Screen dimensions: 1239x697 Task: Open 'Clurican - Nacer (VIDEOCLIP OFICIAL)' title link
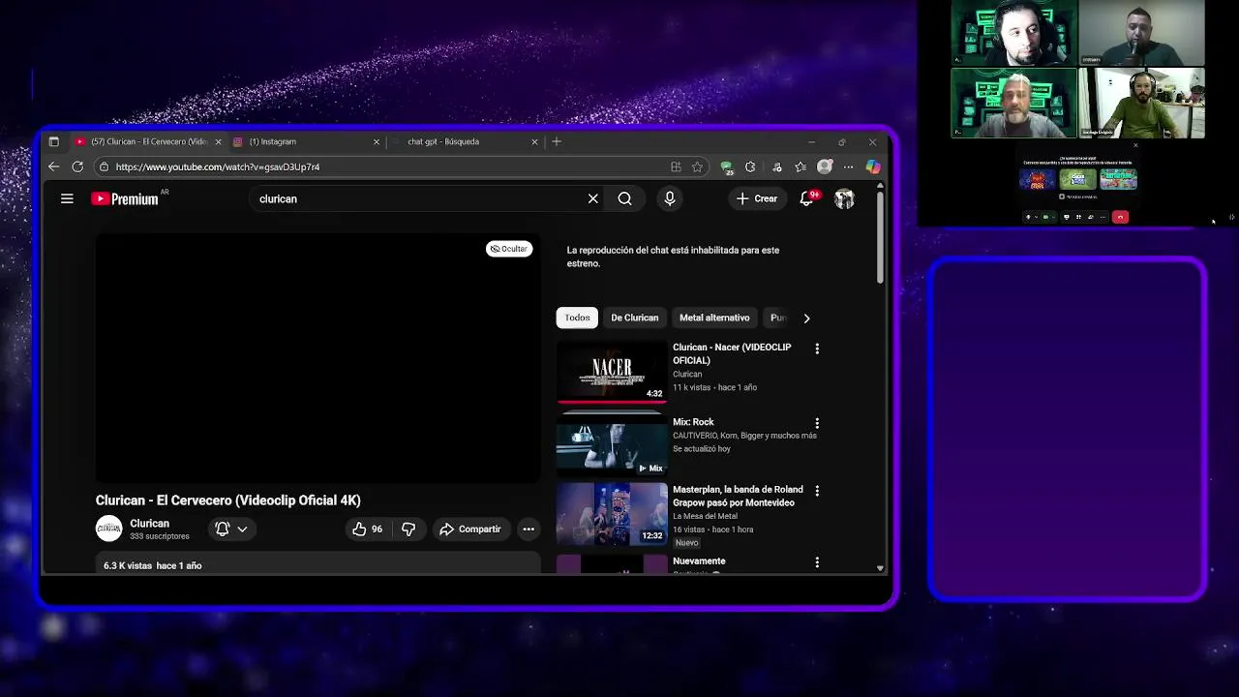pos(732,353)
